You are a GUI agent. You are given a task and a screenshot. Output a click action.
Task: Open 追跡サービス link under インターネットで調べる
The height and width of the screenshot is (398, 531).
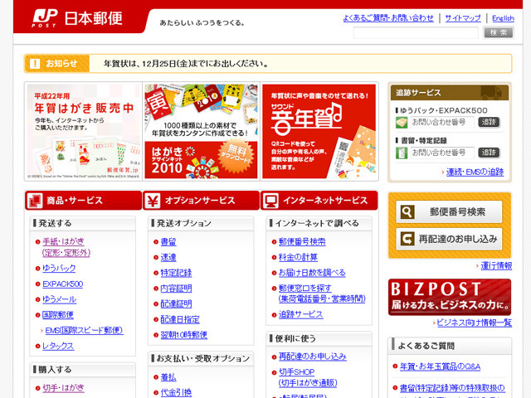click(x=300, y=315)
